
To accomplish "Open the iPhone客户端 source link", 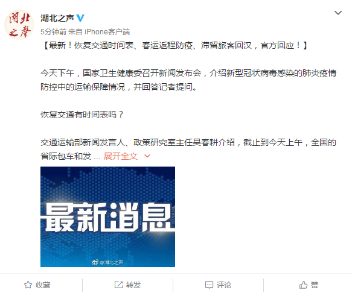I will (107, 32).
